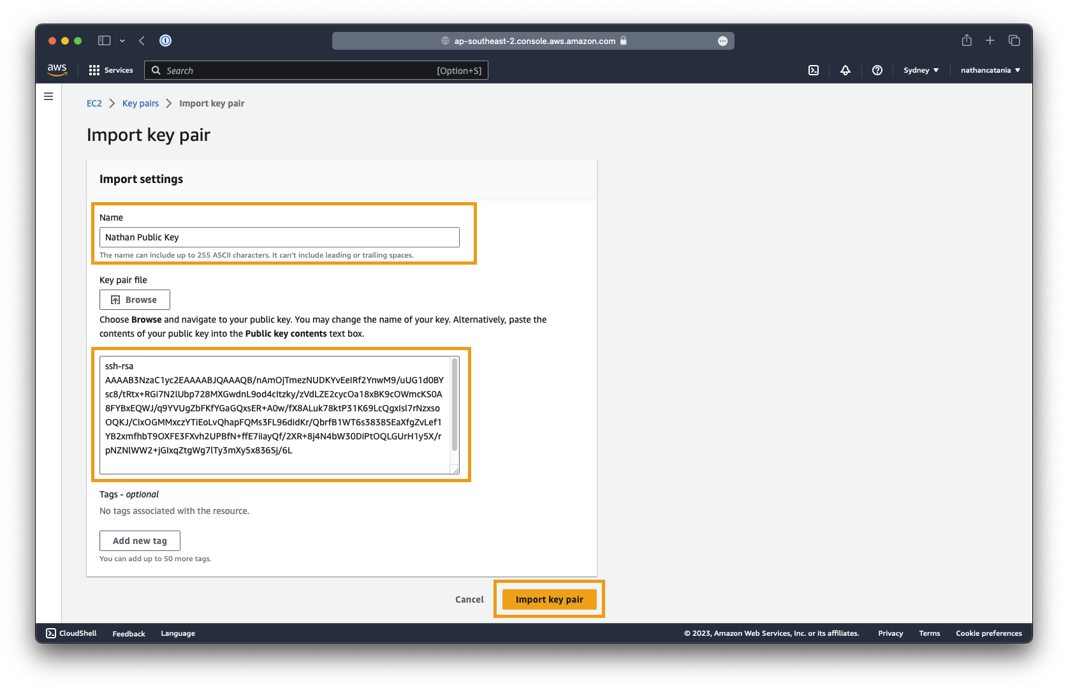Expand the sidebar options chevron in Safari

point(122,41)
